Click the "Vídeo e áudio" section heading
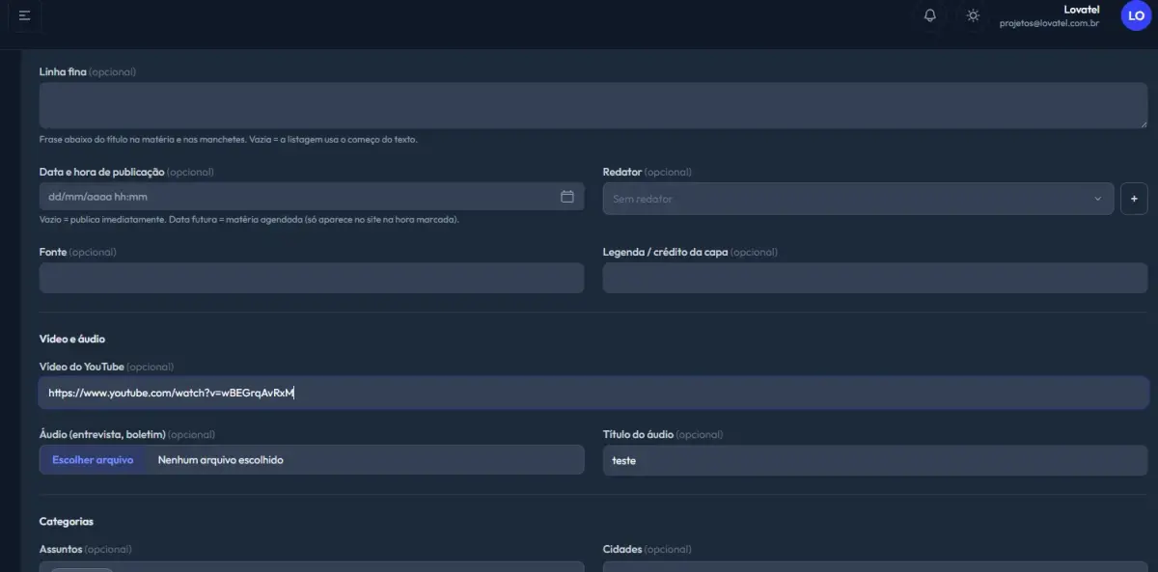The width and height of the screenshot is (1158, 572). coord(72,339)
